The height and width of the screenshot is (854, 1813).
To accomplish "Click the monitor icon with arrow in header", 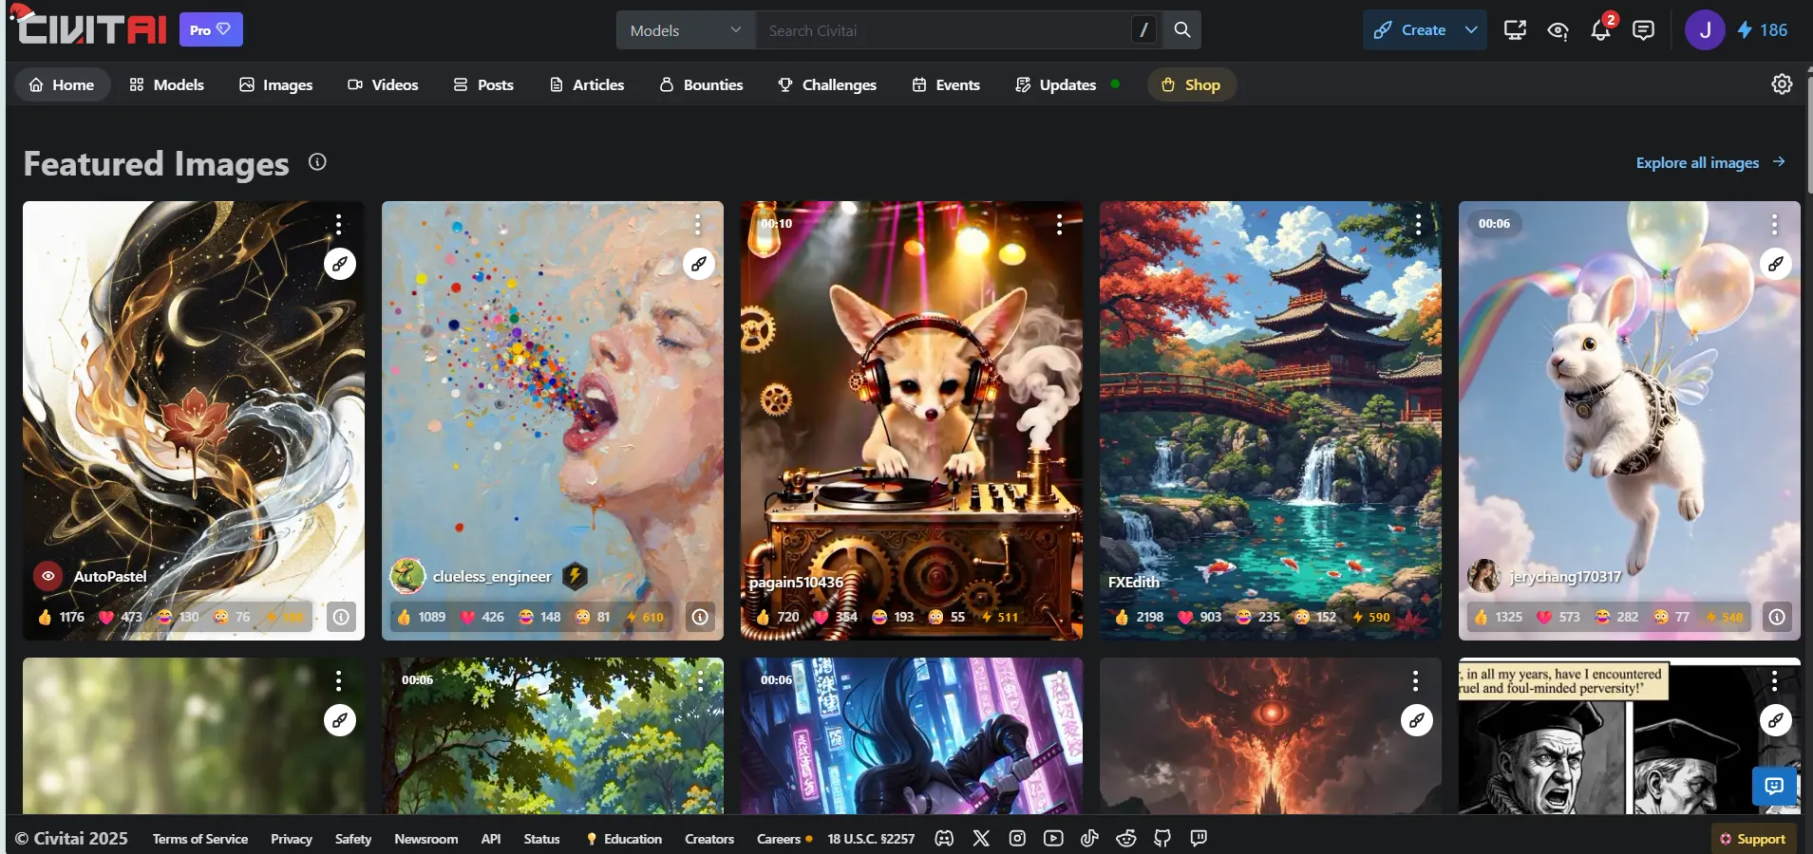I will (x=1515, y=30).
